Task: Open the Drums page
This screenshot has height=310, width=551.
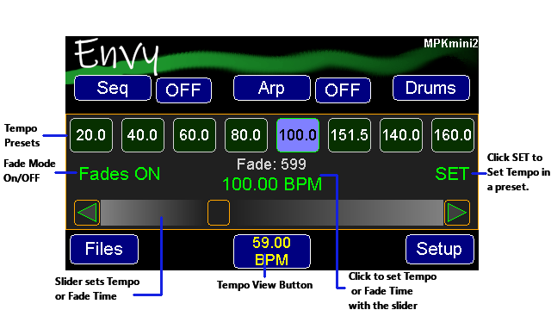Action: (x=430, y=88)
